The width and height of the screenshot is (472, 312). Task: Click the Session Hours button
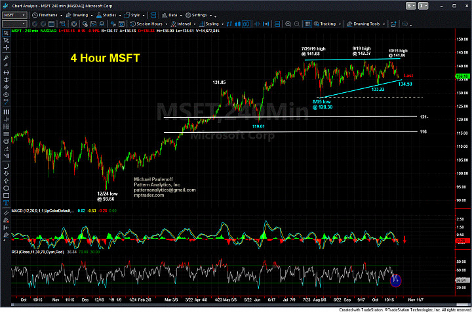[x=146, y=24]
